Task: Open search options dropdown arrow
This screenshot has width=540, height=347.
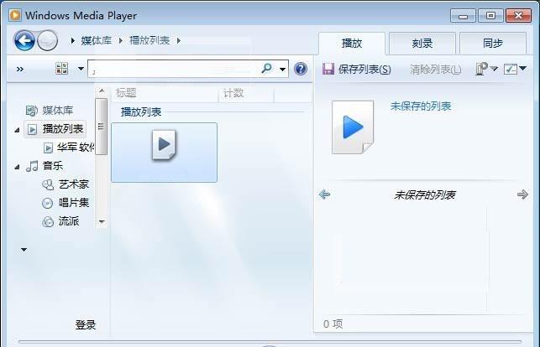Action: coord(282,70)
